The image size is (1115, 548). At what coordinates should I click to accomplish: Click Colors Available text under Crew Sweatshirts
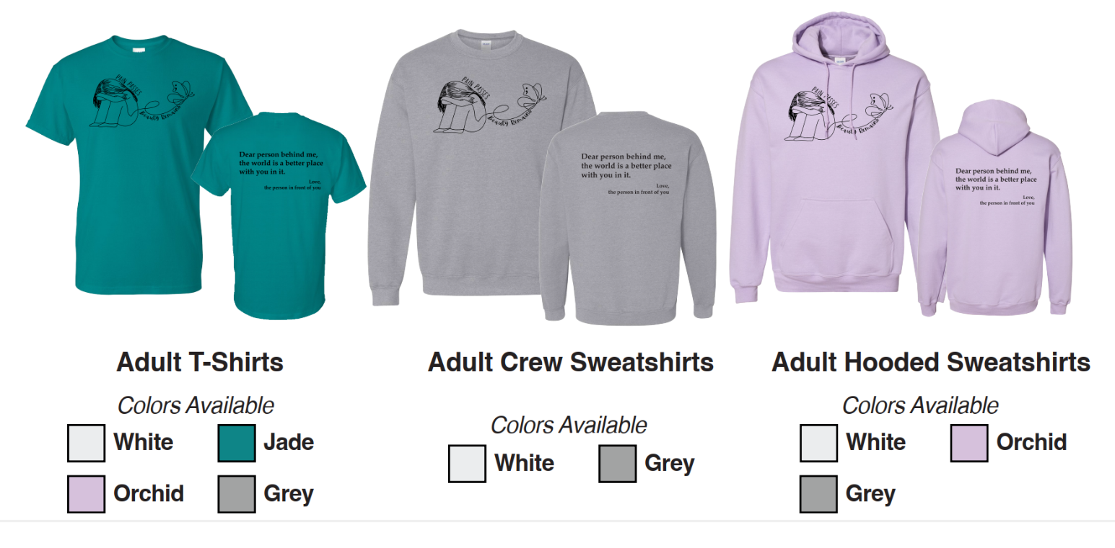pyautogui.click(x=569, y=425)
